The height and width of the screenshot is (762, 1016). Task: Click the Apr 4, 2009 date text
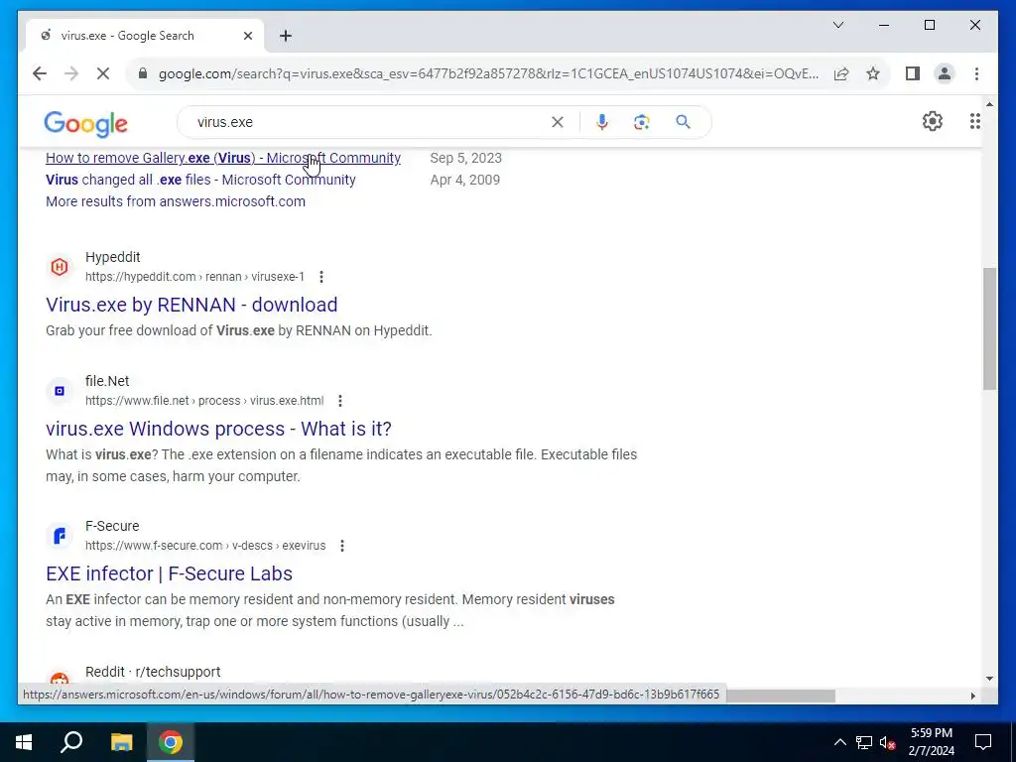(x=465, y=180)
